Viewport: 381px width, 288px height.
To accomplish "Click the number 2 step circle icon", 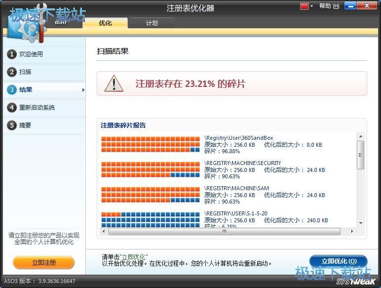I will click(11, 72).
